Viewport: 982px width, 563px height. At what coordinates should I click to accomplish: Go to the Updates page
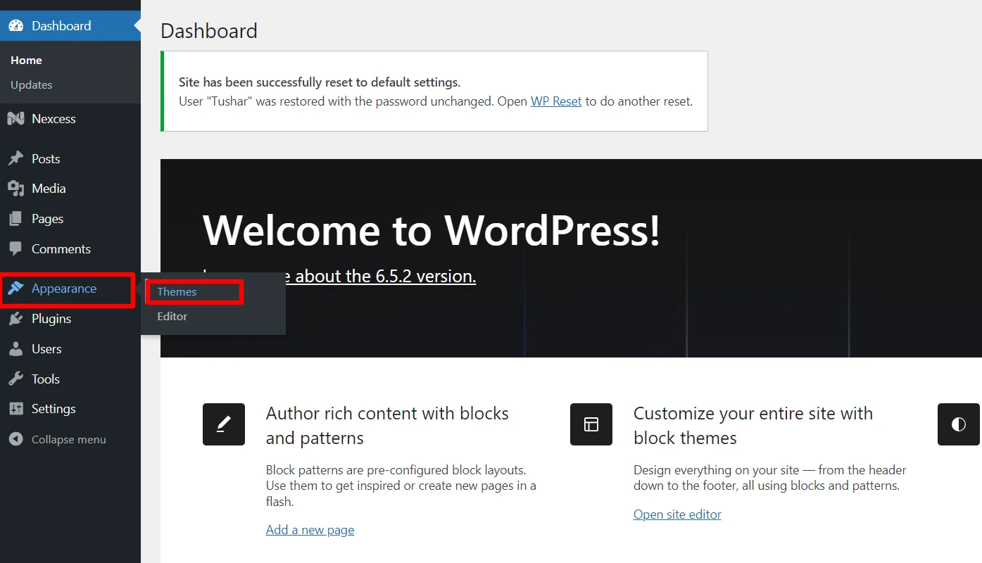pos(31,84)
